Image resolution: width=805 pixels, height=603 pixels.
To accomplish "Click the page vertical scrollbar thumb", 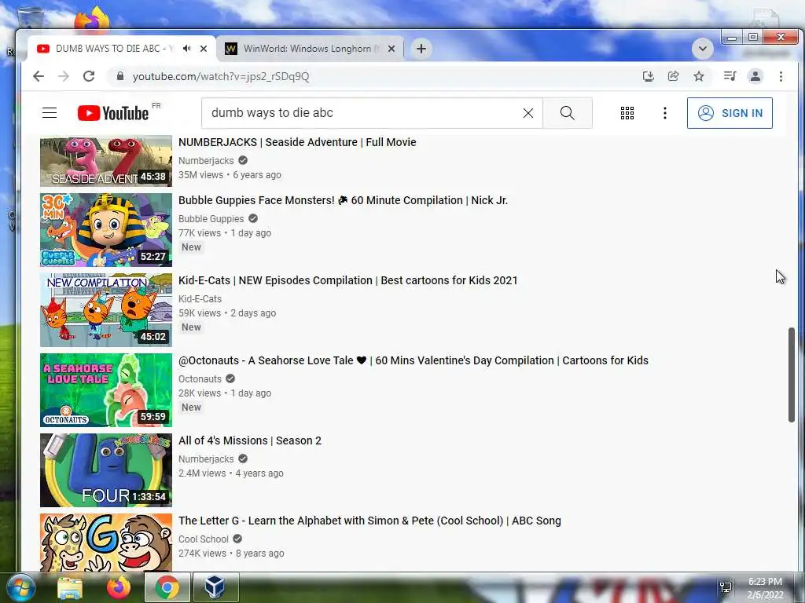I will [x=791, y=375].
